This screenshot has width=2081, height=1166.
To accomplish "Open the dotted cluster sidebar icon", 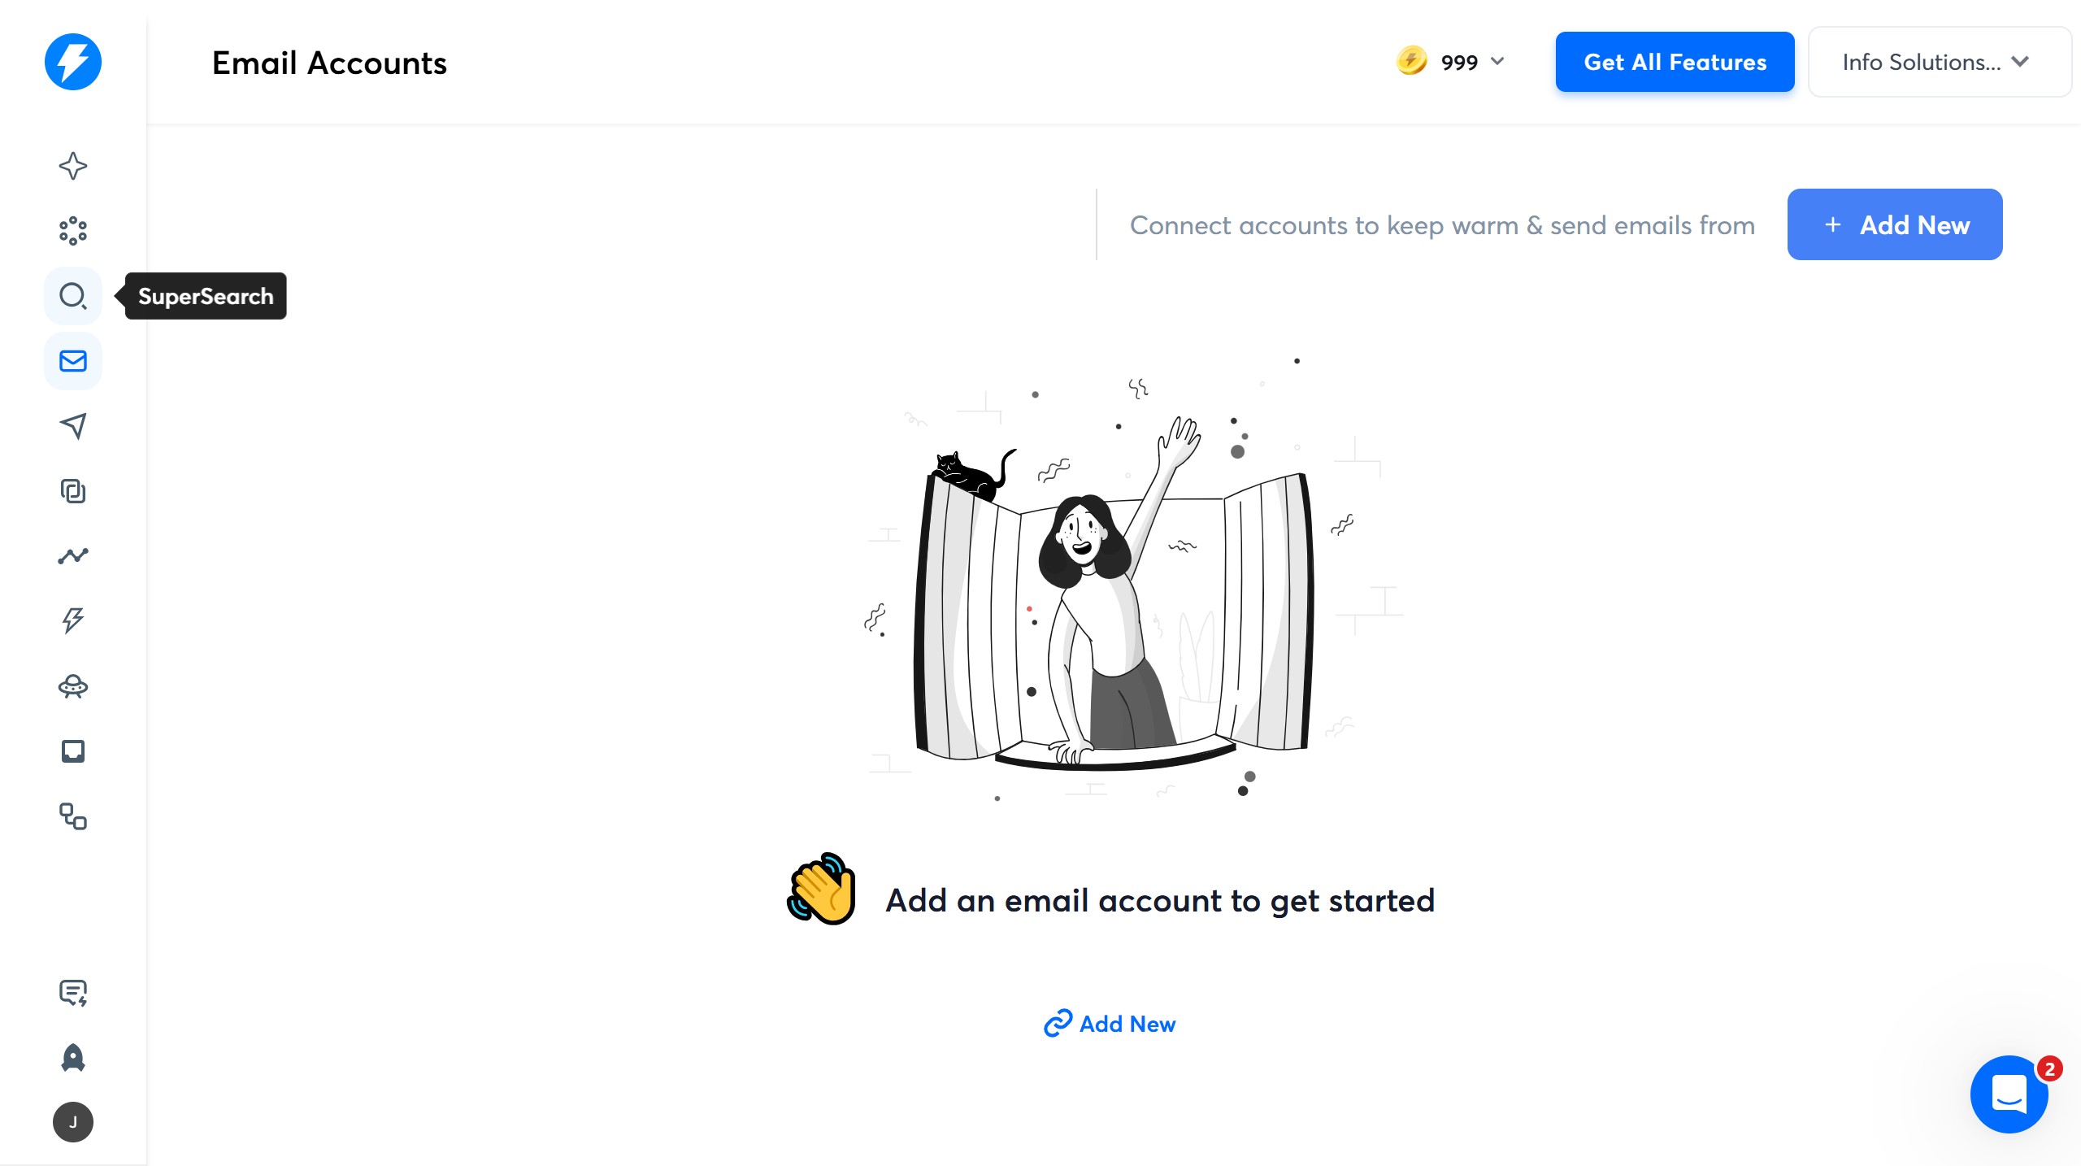I will pos(73,231).
